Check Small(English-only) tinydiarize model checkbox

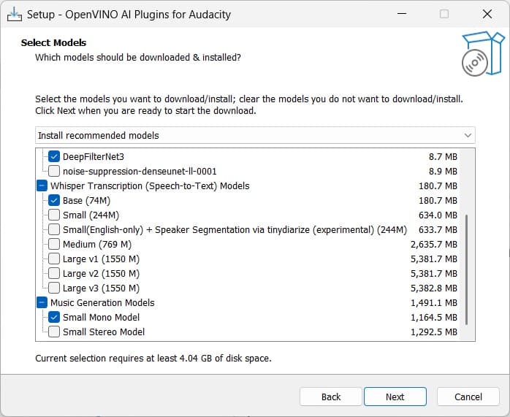pos(54,229)
